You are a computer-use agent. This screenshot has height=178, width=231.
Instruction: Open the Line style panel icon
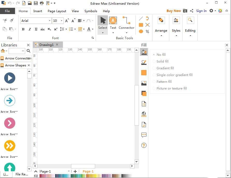[144, 63]
